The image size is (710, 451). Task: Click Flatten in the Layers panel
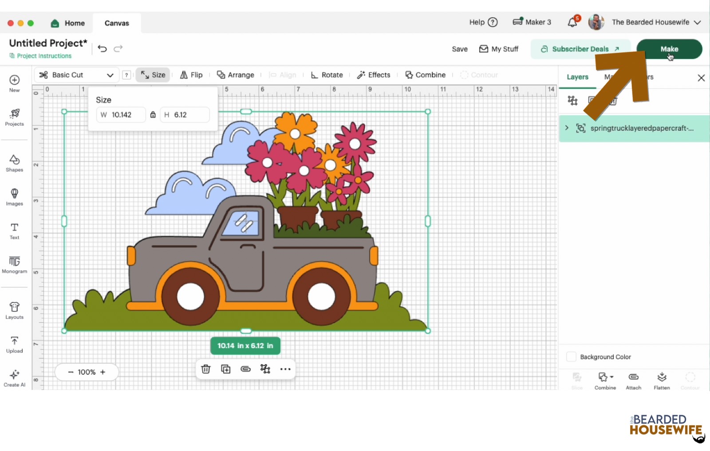[x=661, y=380]
